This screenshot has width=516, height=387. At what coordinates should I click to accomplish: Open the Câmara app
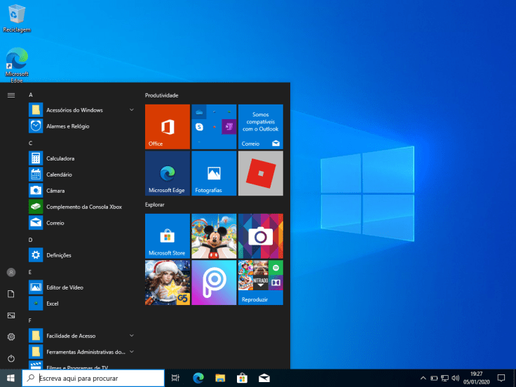click(55, 191)
